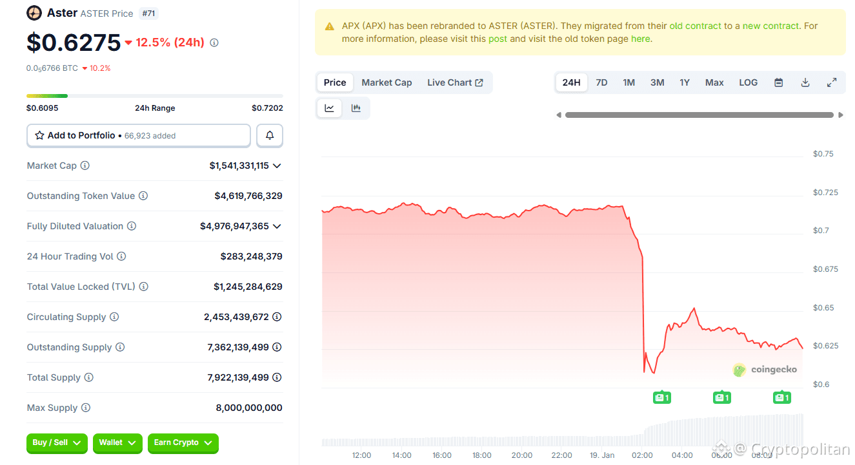Expand the chart to fullscreen

pos(831,82)
